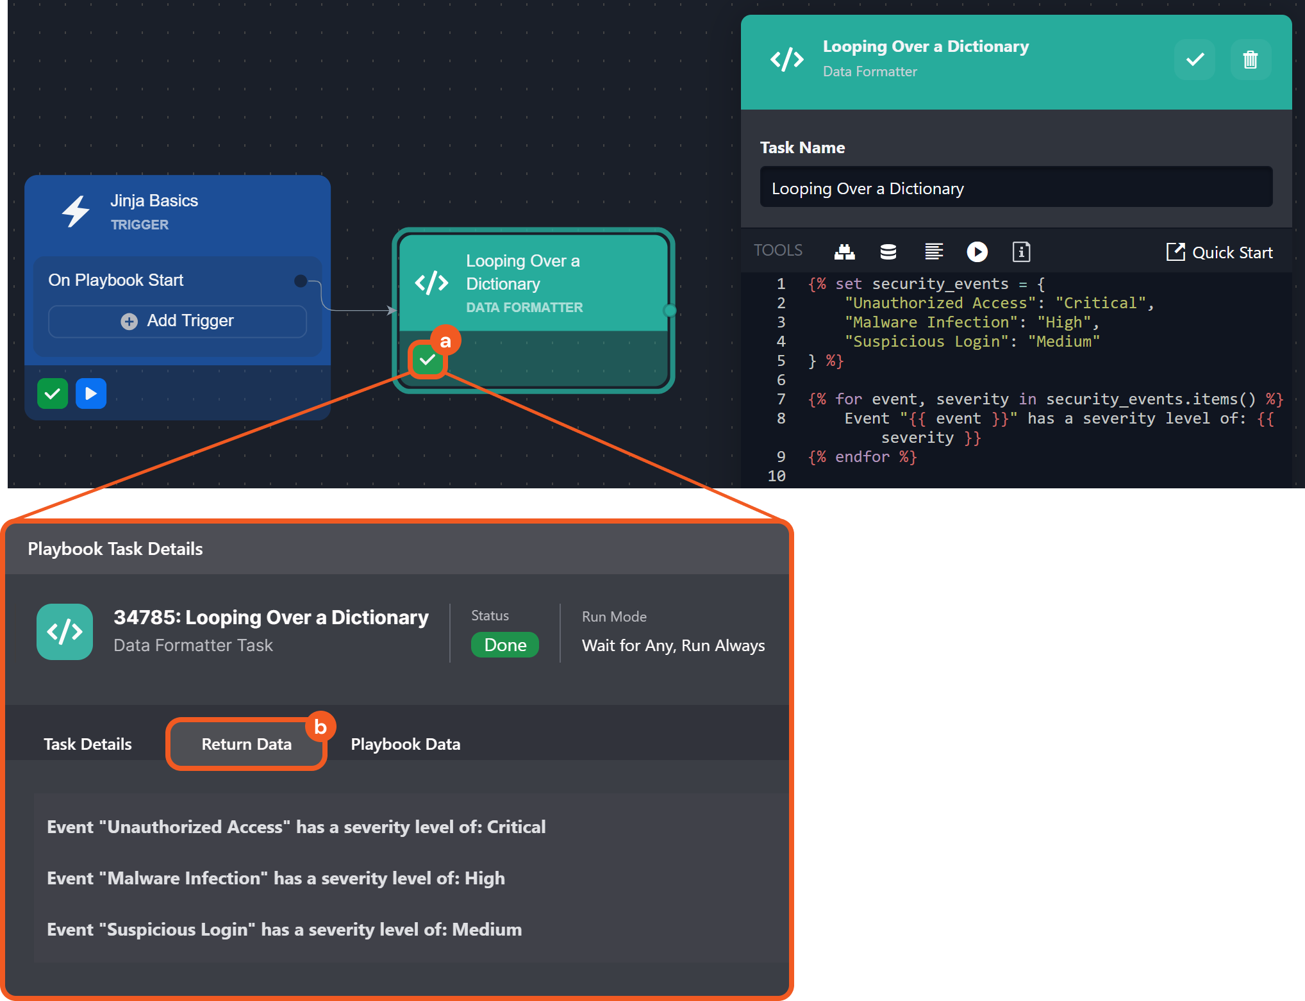
Task: Switch to Return Data tab
Action: 246,744
